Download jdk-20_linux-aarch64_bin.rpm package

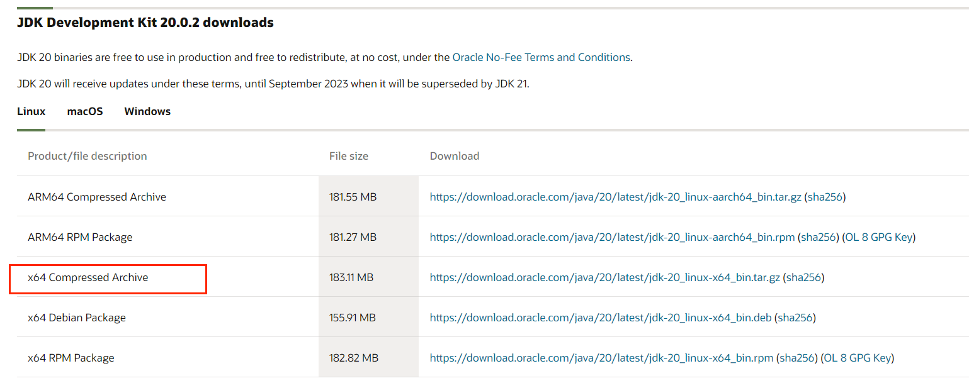[612, 237]
